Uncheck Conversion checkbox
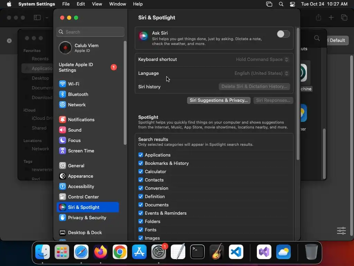Viewport: 354px width, 266px height. [141, 188]
